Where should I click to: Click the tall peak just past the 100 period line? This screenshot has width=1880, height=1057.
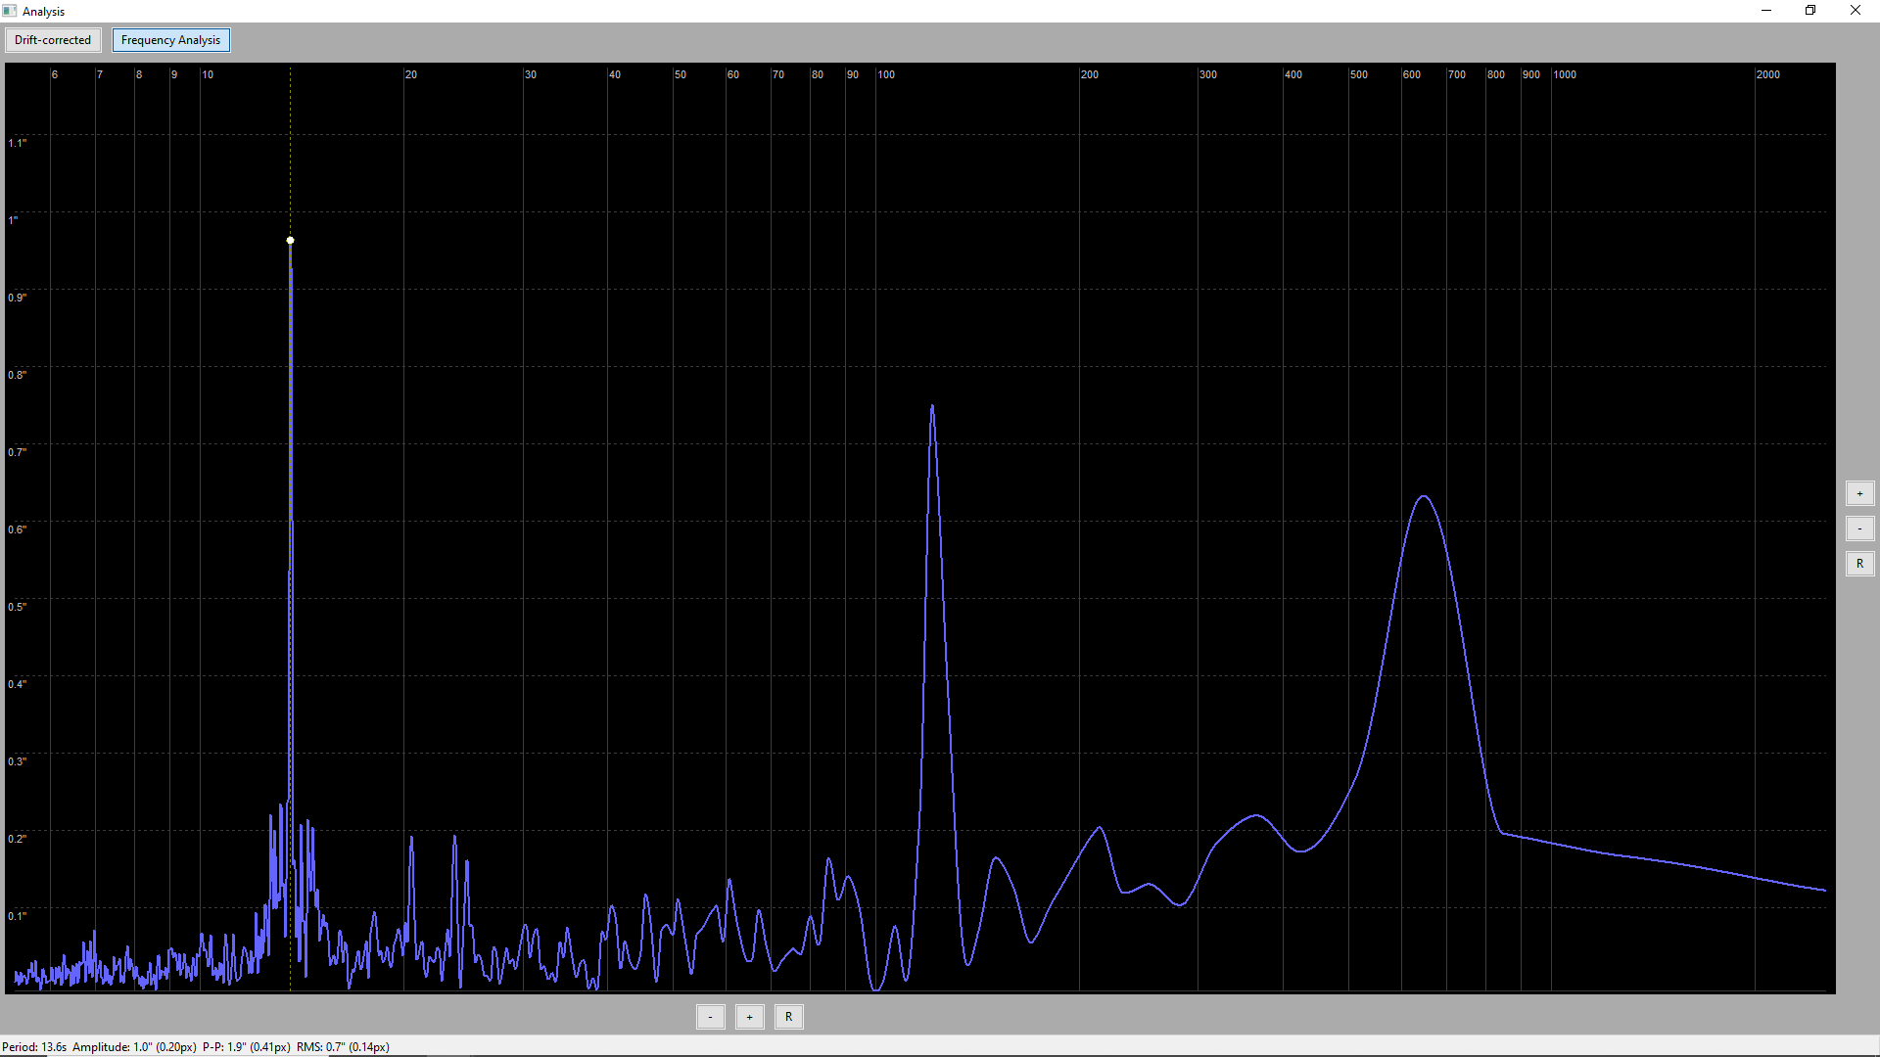point(932,406)
